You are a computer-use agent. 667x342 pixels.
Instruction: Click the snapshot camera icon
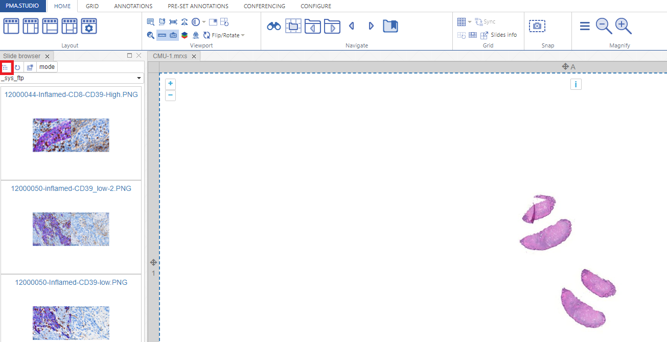coord(537,26)
